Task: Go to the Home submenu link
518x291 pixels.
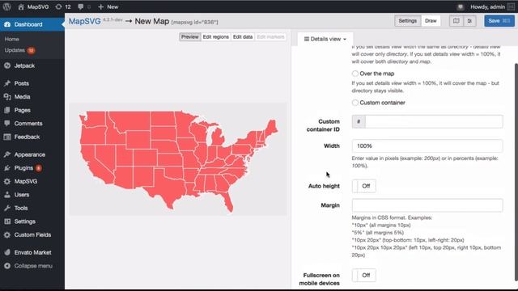Action: (12, 39)
